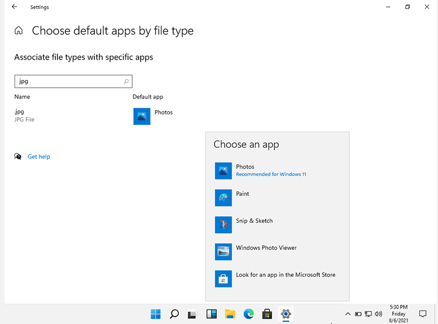Click the Name column header

pyautogui.click(x=22, y=97)
